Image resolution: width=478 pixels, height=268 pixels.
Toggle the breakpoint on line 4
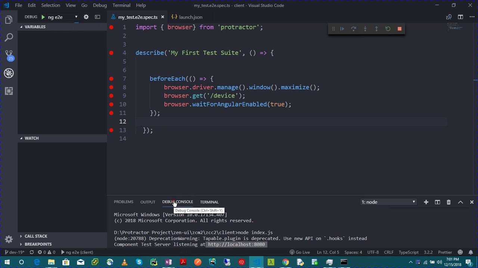pyautogui.click(x=111, y=53)
